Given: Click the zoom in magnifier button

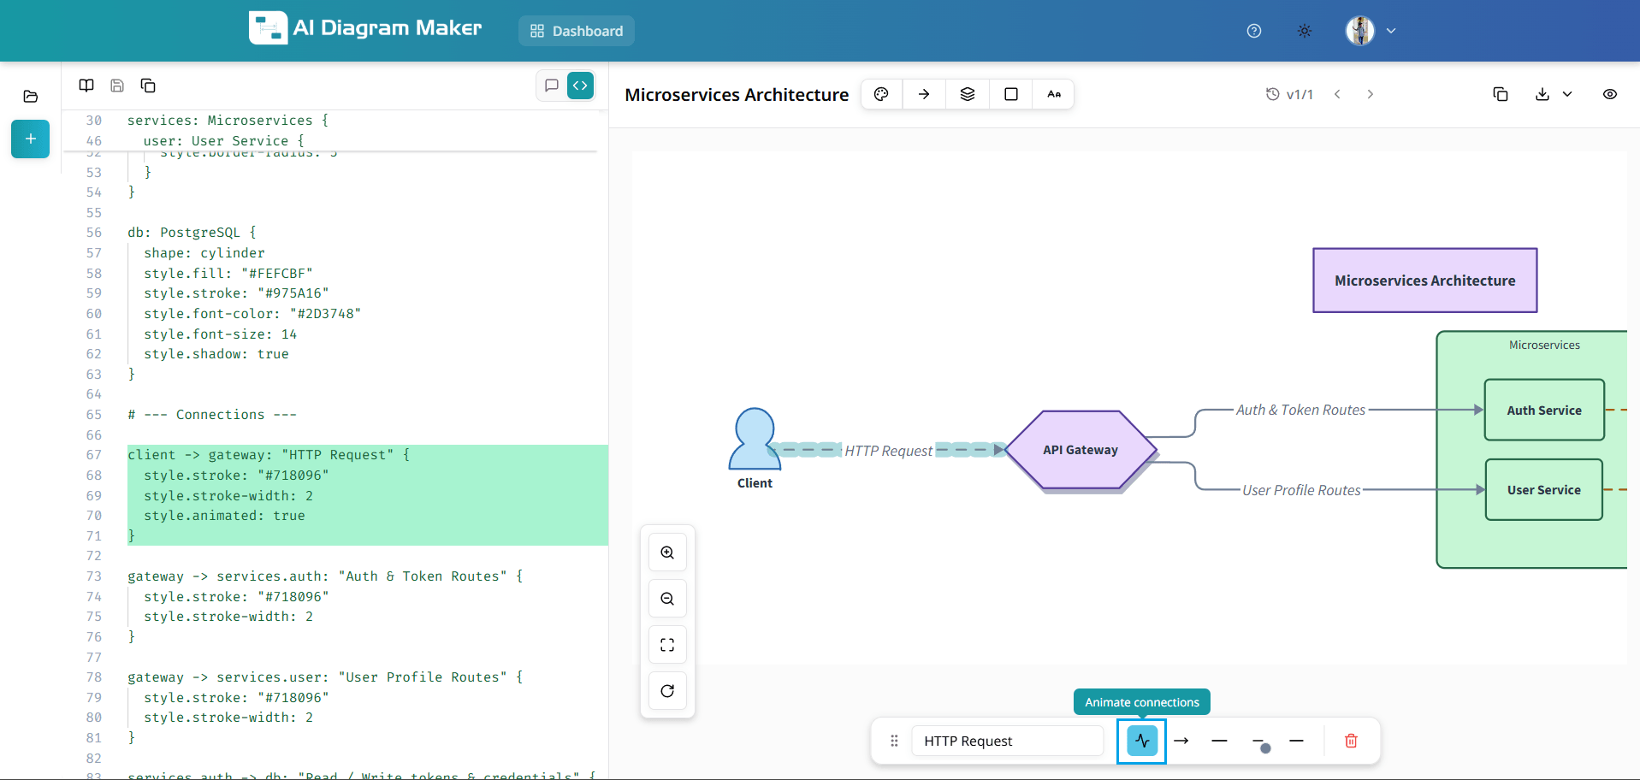Looking at the screenshot, I should tap(667, 552).
